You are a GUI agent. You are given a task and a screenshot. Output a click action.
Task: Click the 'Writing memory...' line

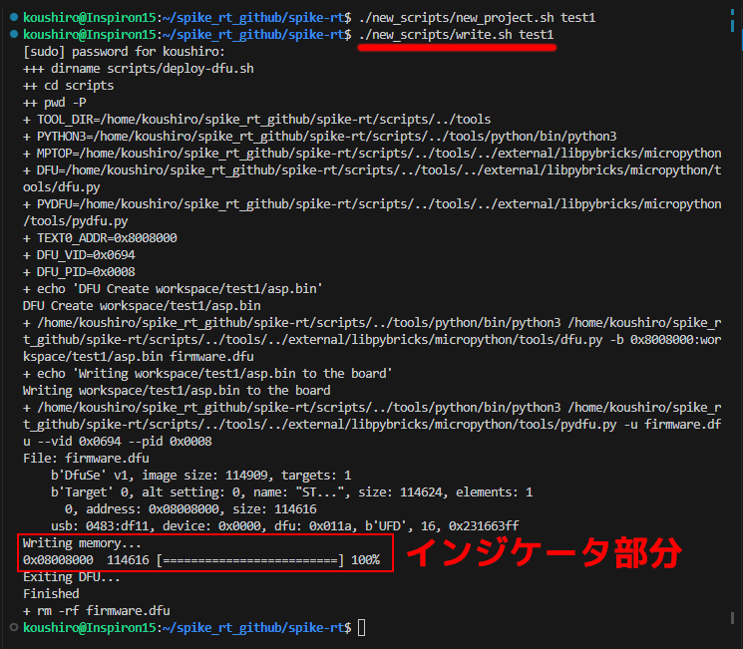click(82, 543)
